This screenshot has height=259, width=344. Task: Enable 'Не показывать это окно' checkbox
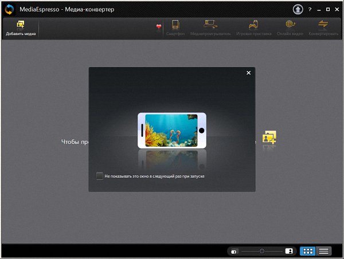[x=100, y=176]
